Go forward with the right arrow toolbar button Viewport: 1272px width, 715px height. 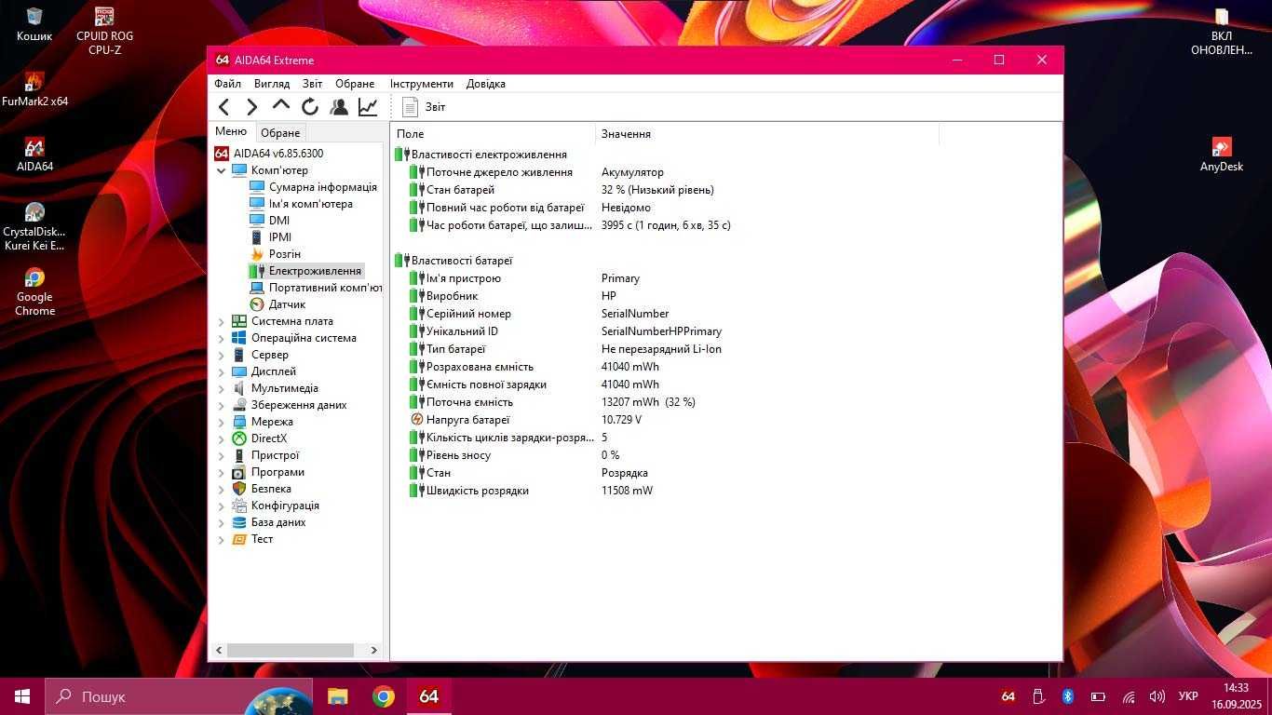251,107
